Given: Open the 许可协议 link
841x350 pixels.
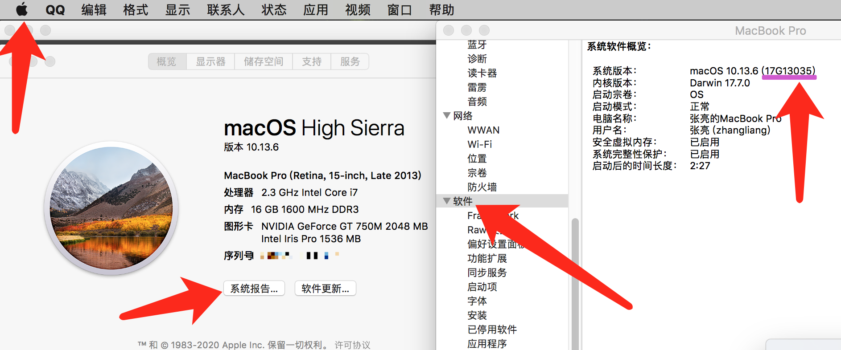Looking at the screenshot, I should (352, 345).
